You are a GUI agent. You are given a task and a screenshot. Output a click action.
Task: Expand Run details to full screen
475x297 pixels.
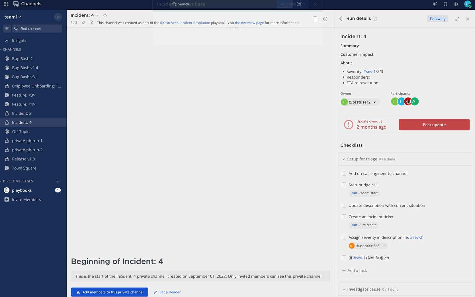click(x=457, y=19)
